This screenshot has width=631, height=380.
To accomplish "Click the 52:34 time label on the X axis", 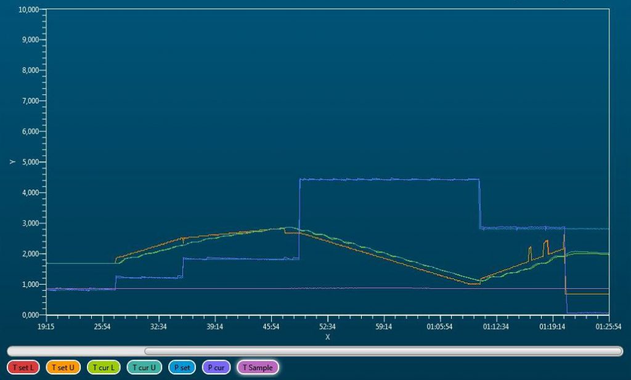I will pyautogui.click(x=327, y=327).
